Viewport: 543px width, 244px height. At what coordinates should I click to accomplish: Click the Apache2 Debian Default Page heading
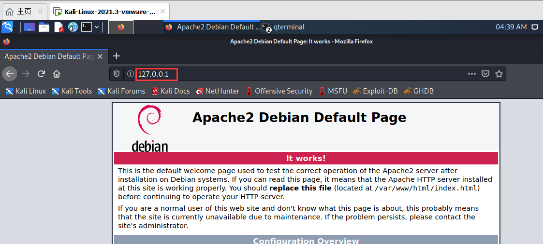299,117
